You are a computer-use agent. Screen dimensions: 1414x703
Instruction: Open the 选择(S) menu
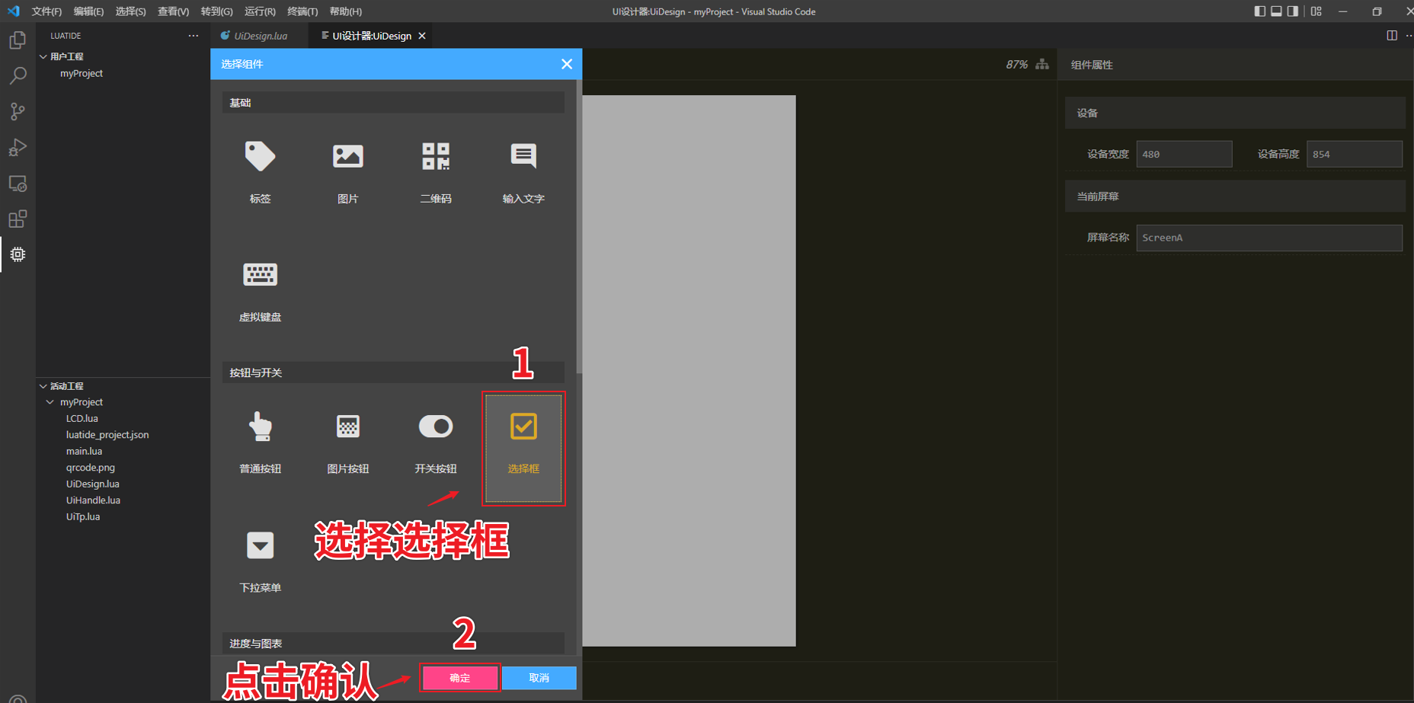pyautogui.click(x=130, y=11)
